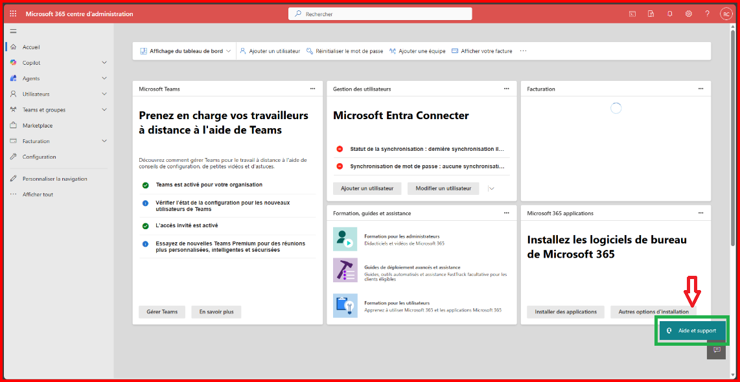740x382 pixels.
Task: Open the toolbar overflow ellipsis after Afficher votre facture
Action: (x=523, y=51)
